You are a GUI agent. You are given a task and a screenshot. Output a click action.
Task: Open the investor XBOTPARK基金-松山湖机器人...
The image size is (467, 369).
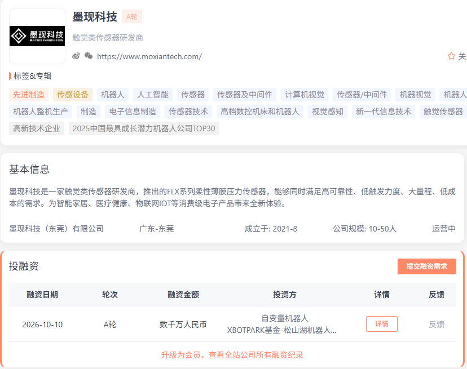coord(282,330)
